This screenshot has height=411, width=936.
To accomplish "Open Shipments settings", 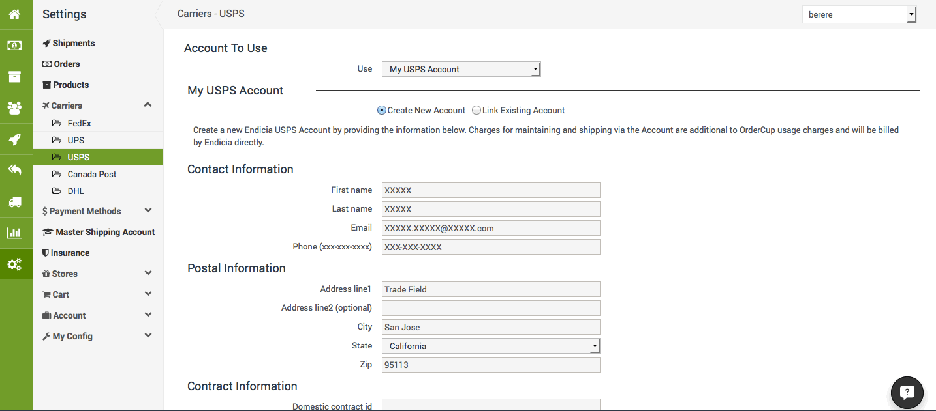I will click(x=69, y=43).
